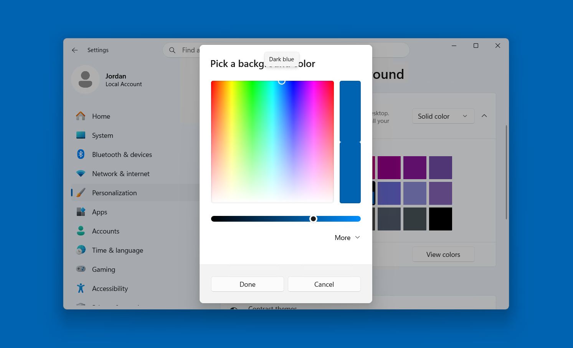Screen dimensions: 573x348
Task: Collapse the background section chevron
Action: [x=484, y=116]
